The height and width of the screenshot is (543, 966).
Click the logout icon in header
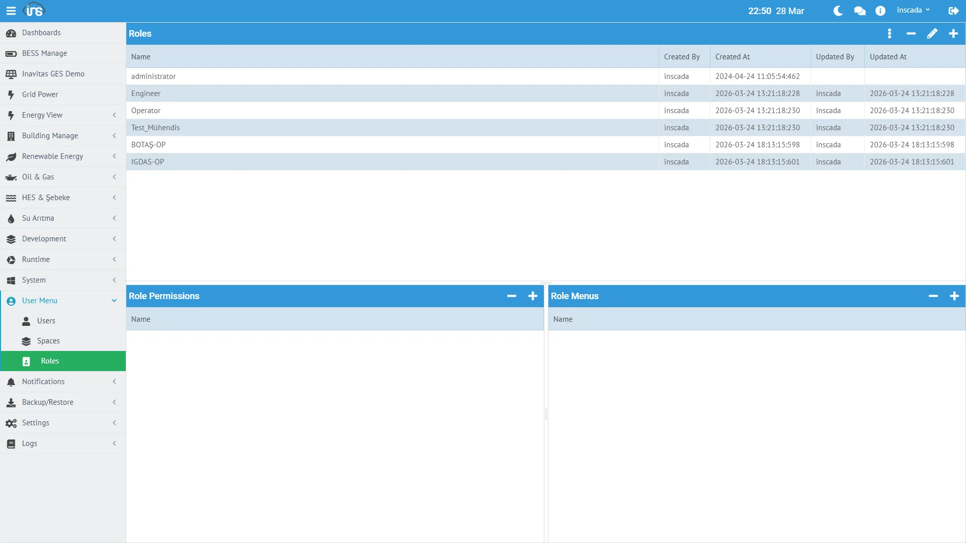coord(953,11)
